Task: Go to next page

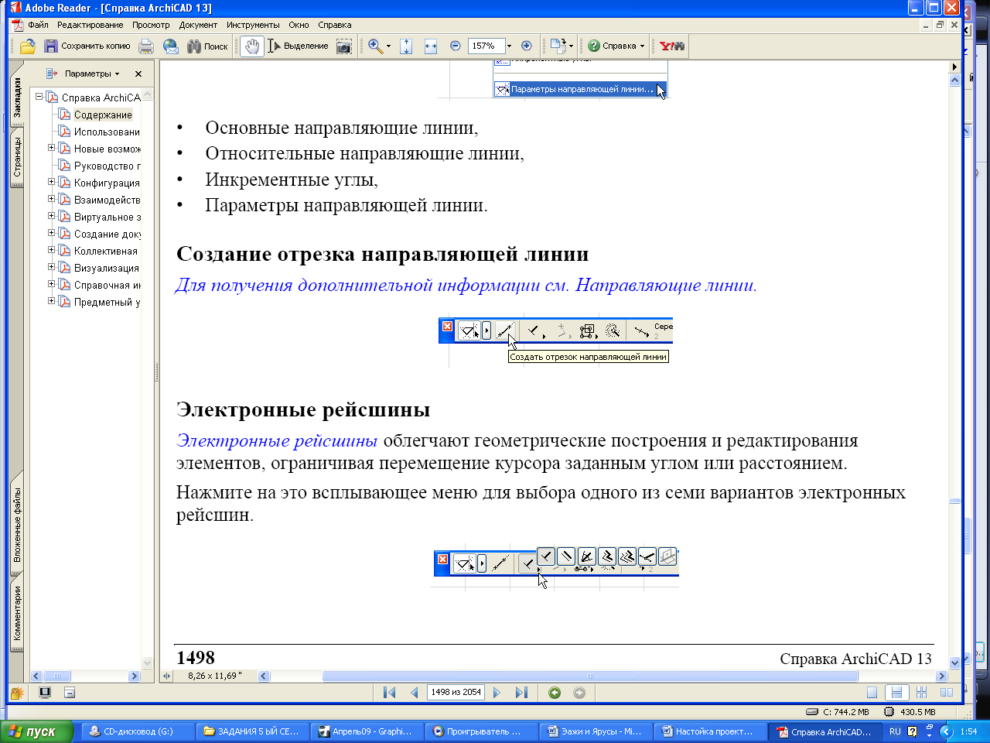Action: [x=497, y=693]
